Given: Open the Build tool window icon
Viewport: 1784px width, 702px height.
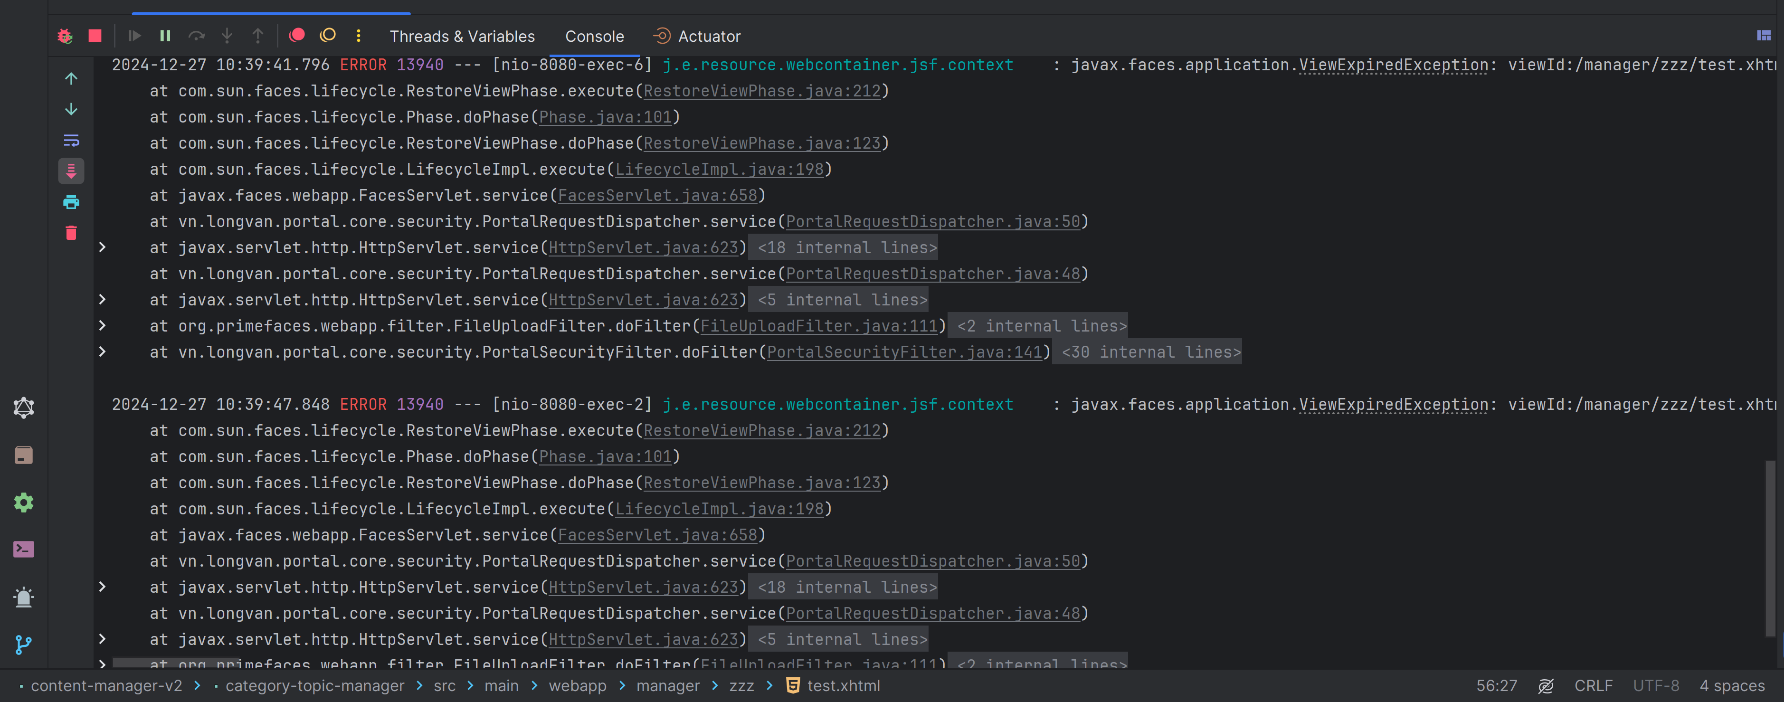Looking at the screenshot, I should coord(24,455).
